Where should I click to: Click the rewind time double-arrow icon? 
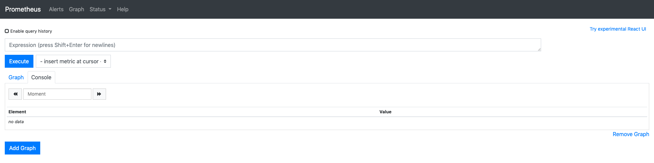(x=15, y=94)
